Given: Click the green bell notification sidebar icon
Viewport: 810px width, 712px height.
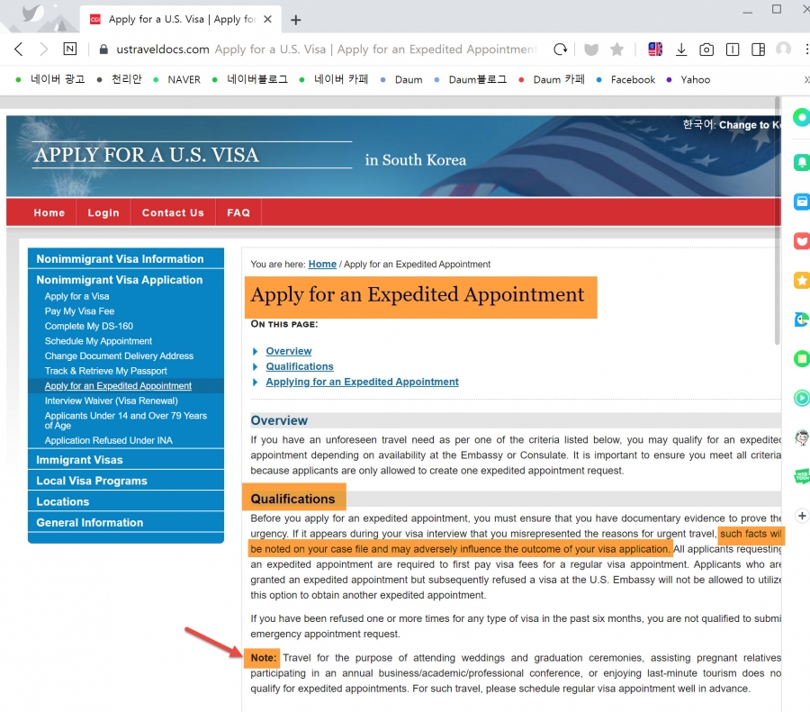Looking at the screenshot, I should [x=801, y=162].
